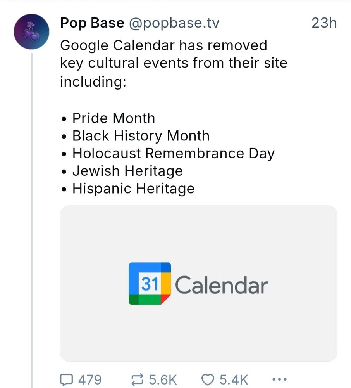Click the Pride Month bullet line
Image resolution: width=351 pixels, height=388 pixels.
(114, 118)
